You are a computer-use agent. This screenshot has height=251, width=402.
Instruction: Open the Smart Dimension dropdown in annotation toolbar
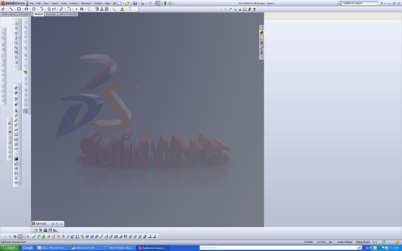(20, 88)
